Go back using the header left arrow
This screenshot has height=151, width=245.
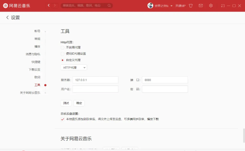tap(49, 6)
